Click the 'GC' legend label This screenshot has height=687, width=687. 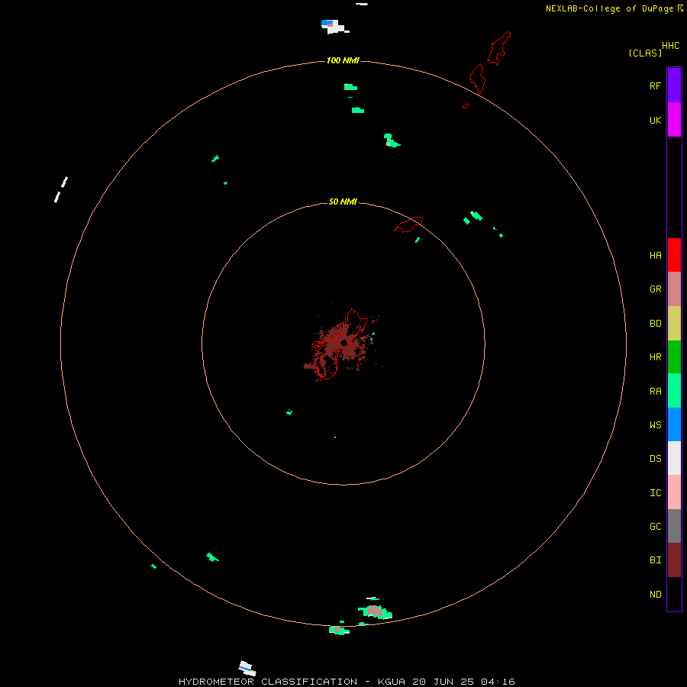(x=655, y=527)
